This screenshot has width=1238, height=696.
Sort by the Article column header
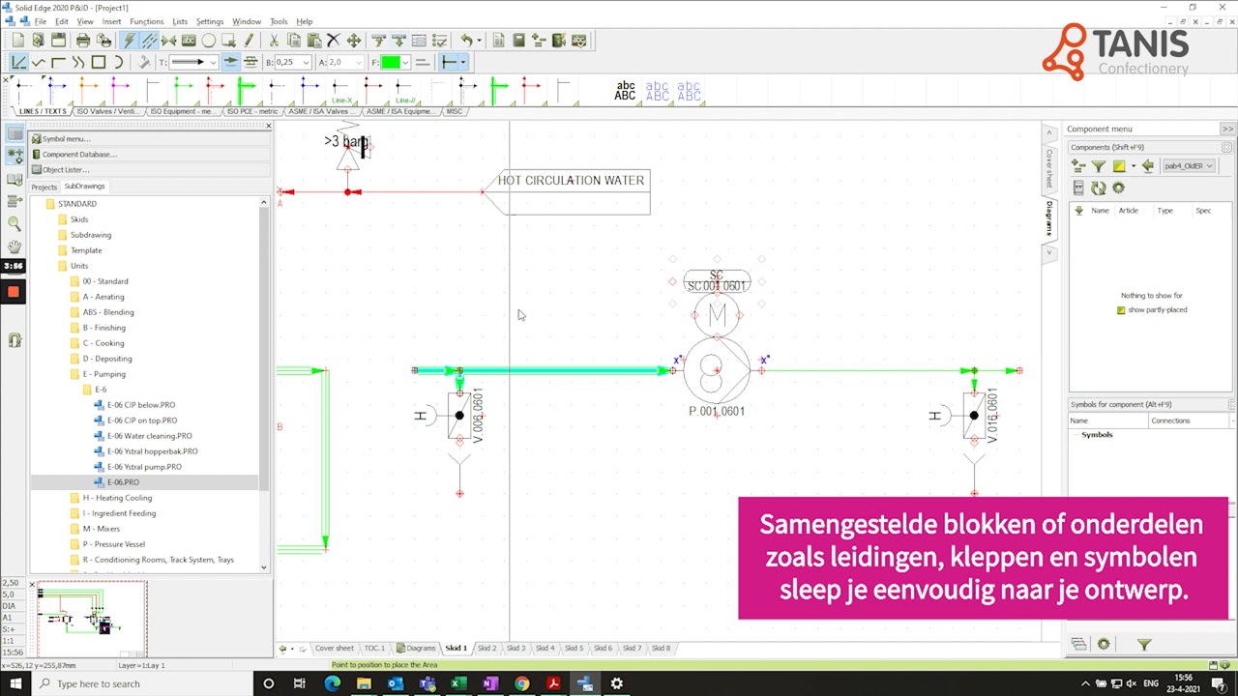tap(1128, 211)
